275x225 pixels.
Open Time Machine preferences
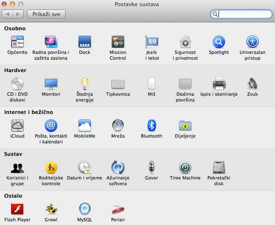pyautogui.click(x=185, y=167)
